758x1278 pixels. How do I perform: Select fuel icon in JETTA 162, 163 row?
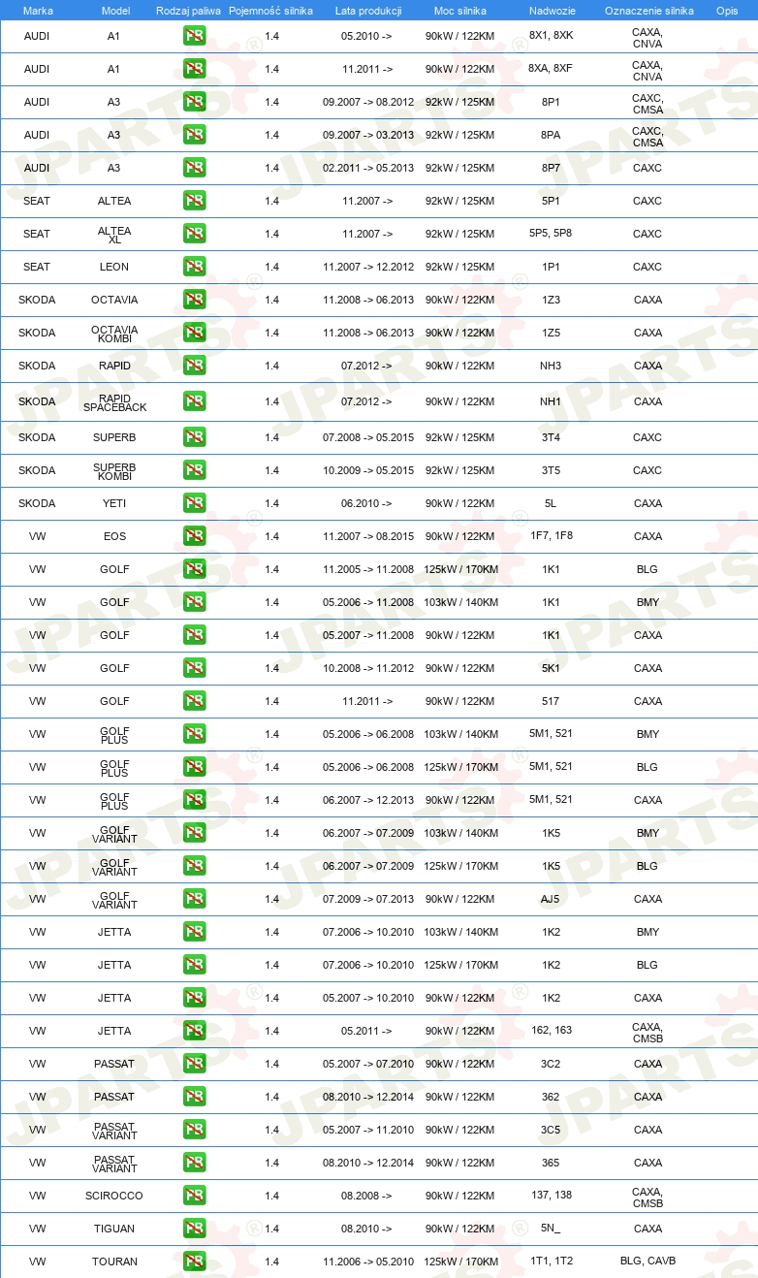click(x=195, y=1031)
